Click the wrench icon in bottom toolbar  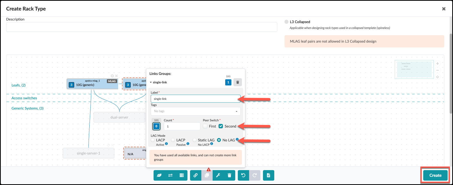pyautogui.click(x=218, y=176)
